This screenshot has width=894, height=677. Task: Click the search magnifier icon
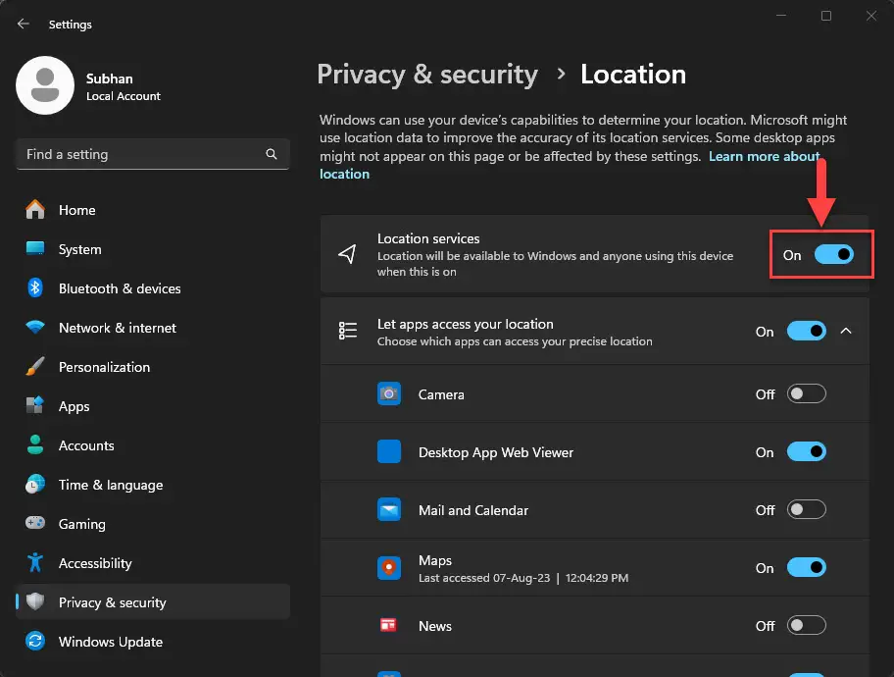coord(272,154)
